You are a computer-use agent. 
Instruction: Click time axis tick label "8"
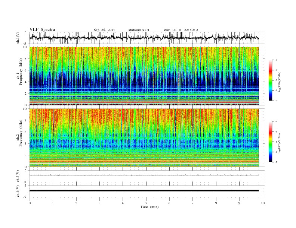[216, 203]
